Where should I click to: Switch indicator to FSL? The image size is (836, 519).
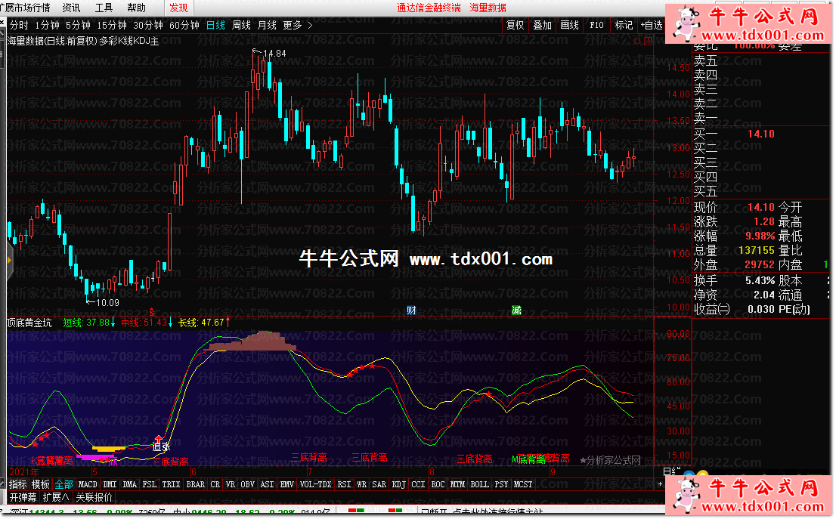pyautogui.click(x=150, y=484)
